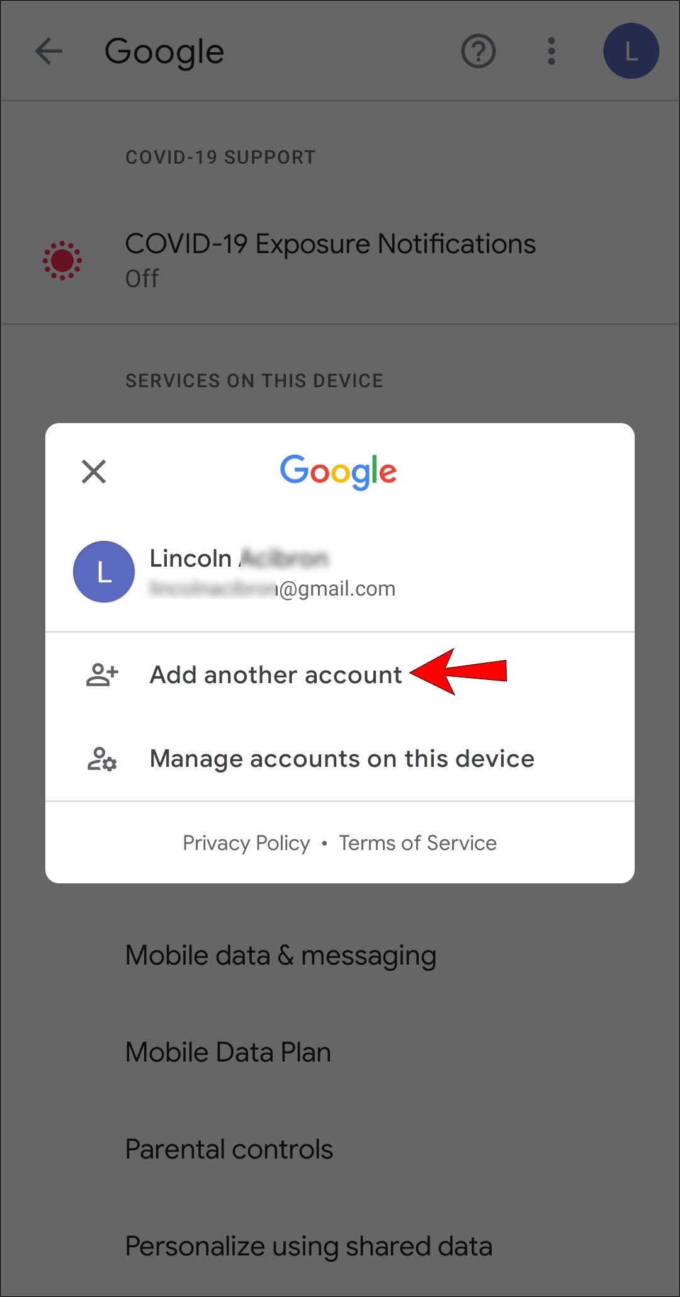Tap the add-person icon beside Add another account
Image resolution: width=680 pixels, height=1297 pixels.
[102, 674]
